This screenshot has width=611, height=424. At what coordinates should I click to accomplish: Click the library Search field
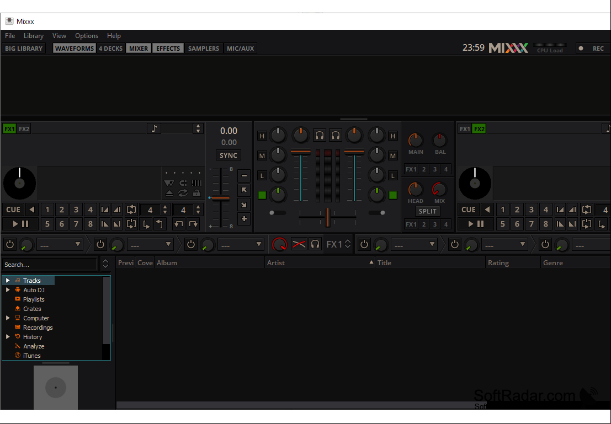50,264
